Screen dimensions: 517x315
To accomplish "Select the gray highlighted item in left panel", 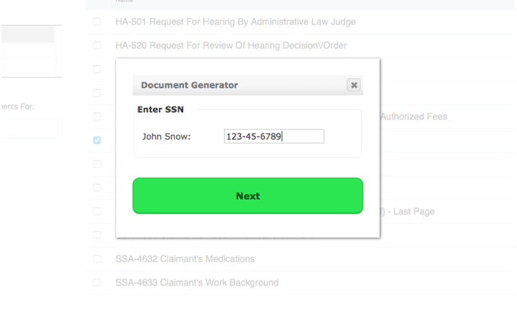I will coord(28,34).
